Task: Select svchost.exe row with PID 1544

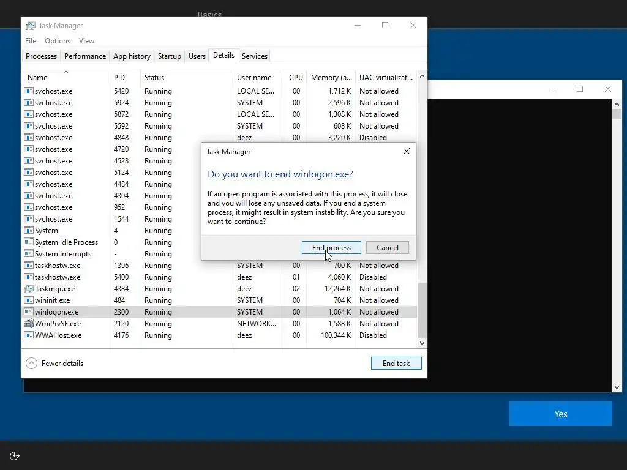Action: 112,218
